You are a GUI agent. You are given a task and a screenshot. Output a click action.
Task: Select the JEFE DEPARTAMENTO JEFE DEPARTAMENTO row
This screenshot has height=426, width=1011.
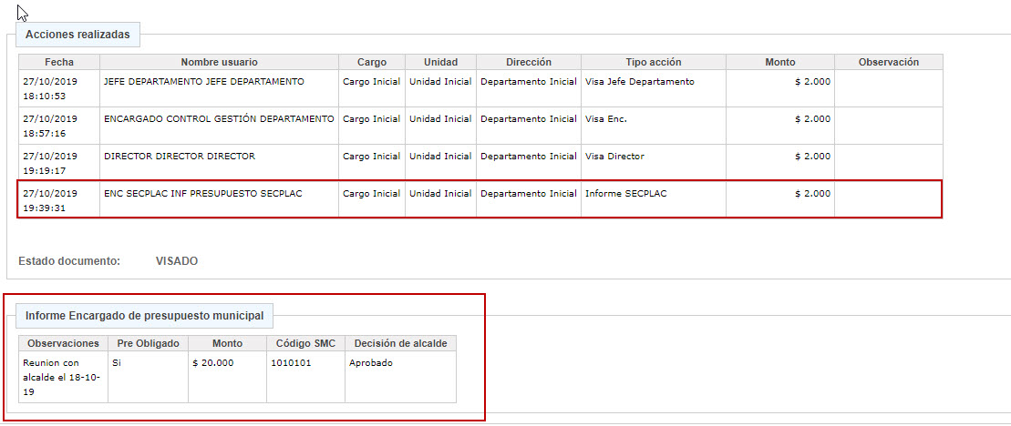(x=480, y=88)
